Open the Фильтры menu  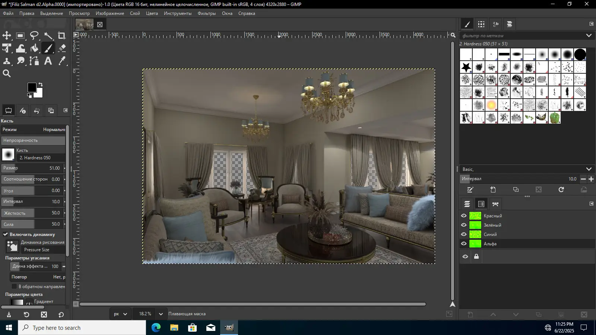(207, 13)
